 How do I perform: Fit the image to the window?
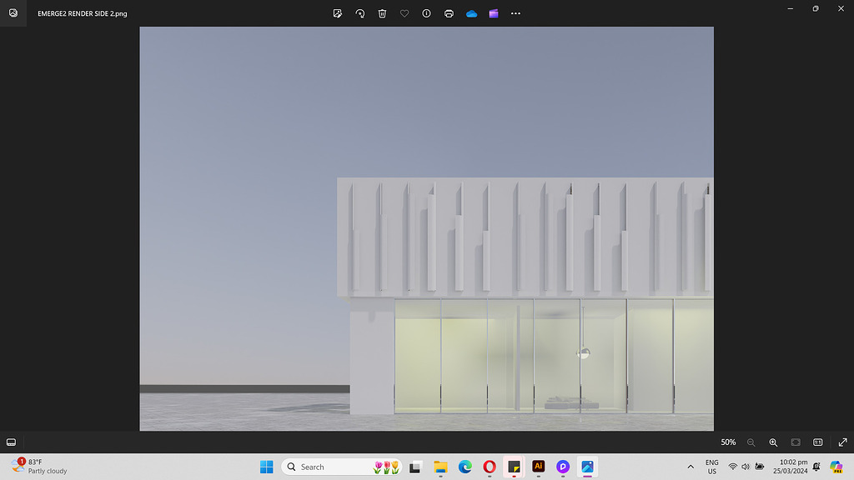[794, 442]
